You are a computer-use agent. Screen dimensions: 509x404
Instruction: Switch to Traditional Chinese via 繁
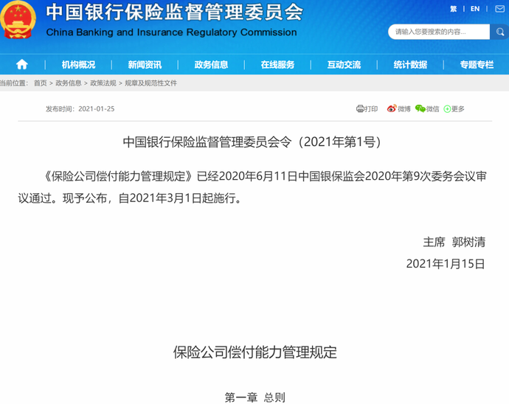(453, 9)
